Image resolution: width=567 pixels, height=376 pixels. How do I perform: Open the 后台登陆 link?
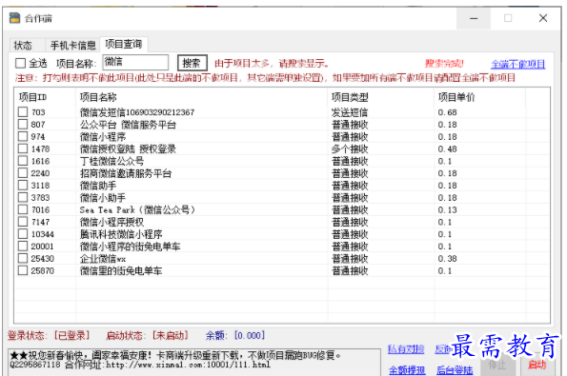tap(455, 370)
